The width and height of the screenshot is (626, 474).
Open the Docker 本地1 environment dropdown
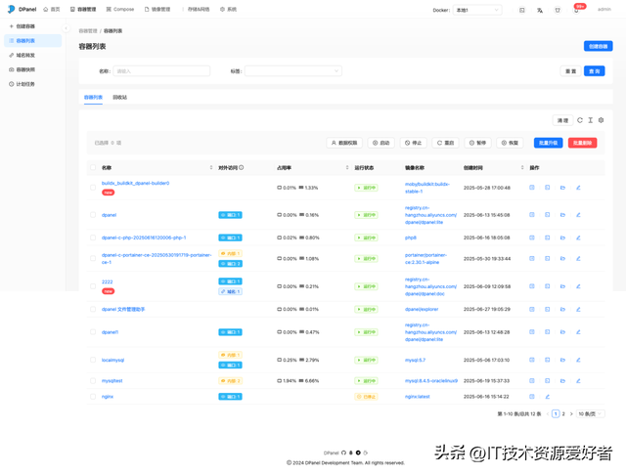477,10
